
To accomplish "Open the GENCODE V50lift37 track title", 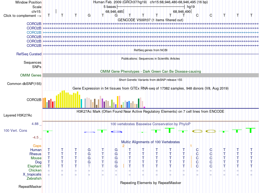I will click(x=150, y=20).
